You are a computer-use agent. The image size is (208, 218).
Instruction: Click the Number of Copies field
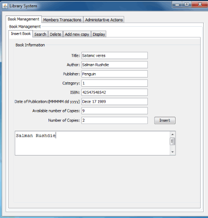click(x=114, y=120)
